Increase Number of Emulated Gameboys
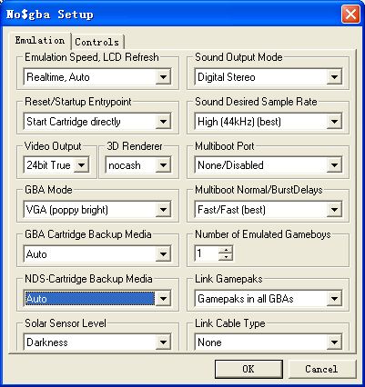Viewport: 365px width, 387px height. coord(226,250)
